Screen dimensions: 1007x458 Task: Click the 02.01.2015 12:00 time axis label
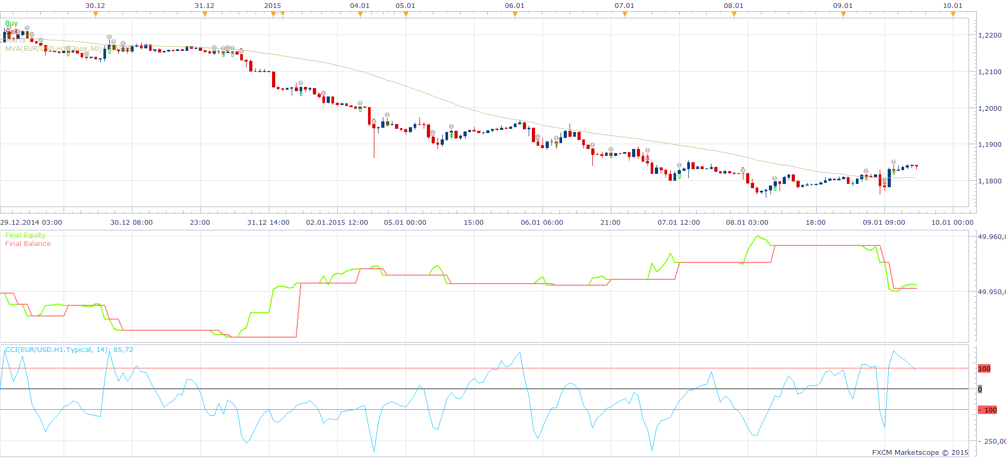pos(337,223)
